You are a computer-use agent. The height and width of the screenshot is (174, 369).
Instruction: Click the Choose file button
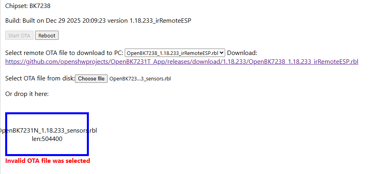coord(91,78)
